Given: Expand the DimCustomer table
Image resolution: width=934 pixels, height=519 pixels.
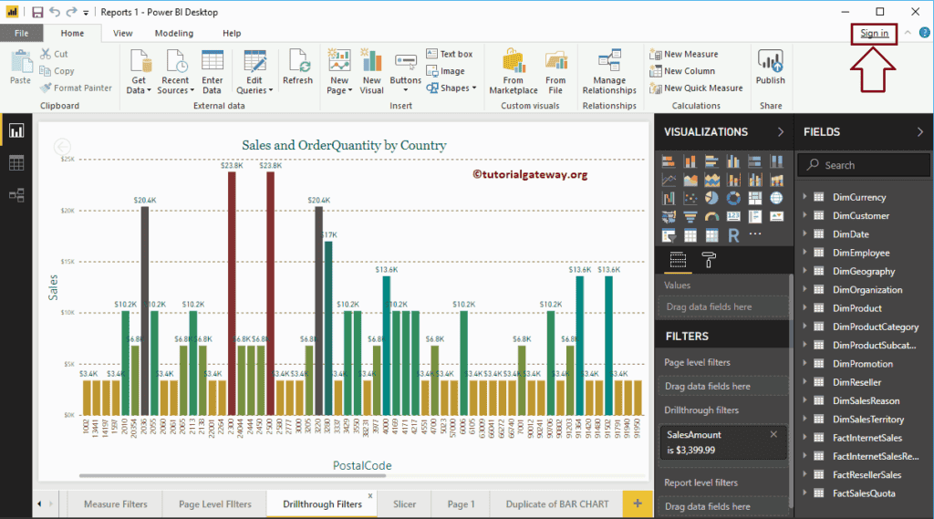Looking at the screenshot, I should click(804, 215).
